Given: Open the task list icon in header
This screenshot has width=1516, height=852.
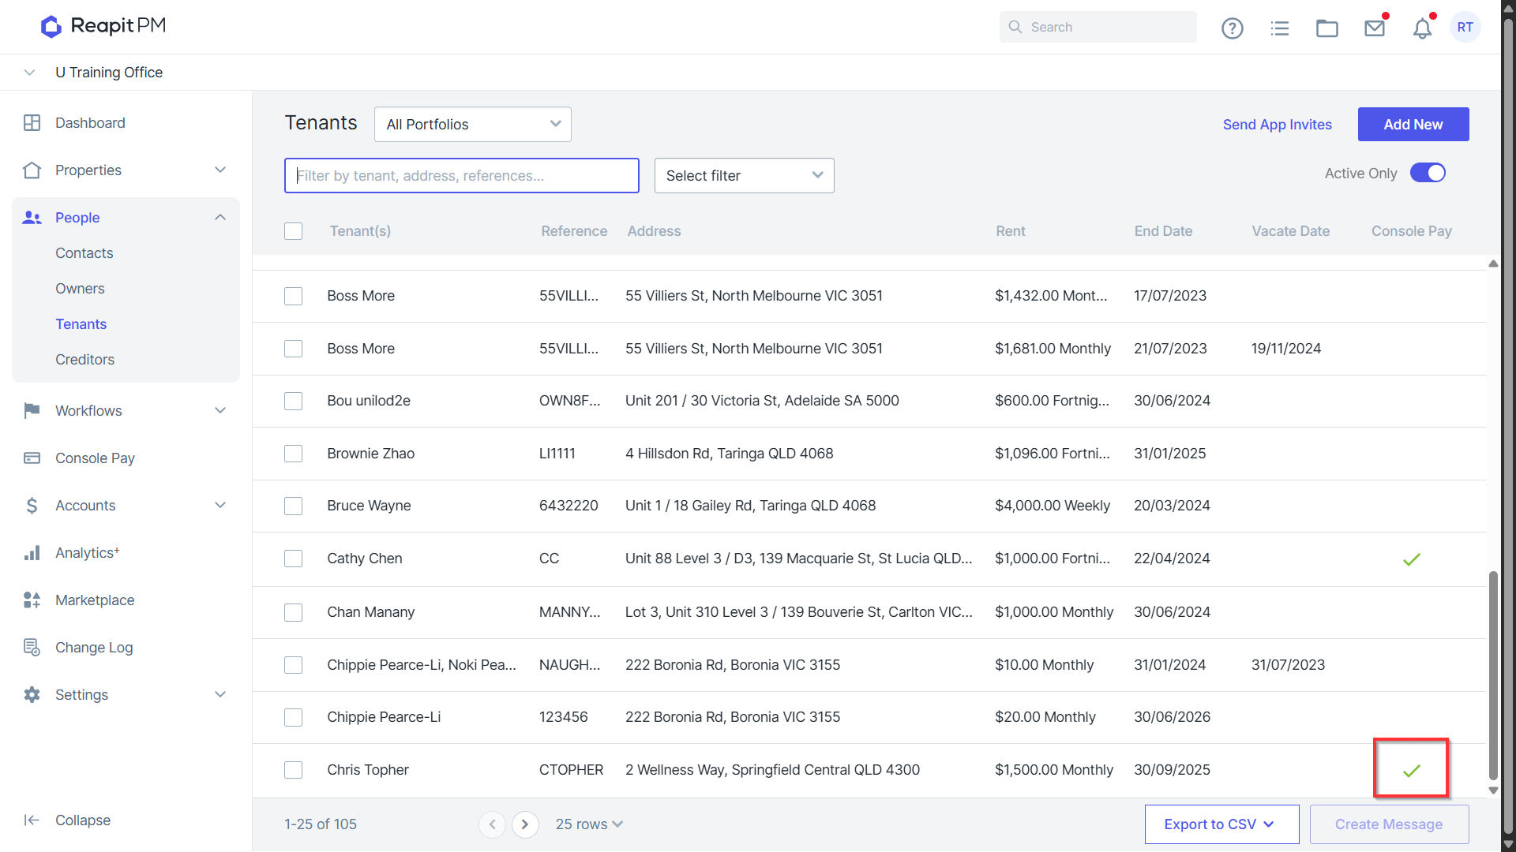Looking at the screenshot, I should [x=1280, y=28].
